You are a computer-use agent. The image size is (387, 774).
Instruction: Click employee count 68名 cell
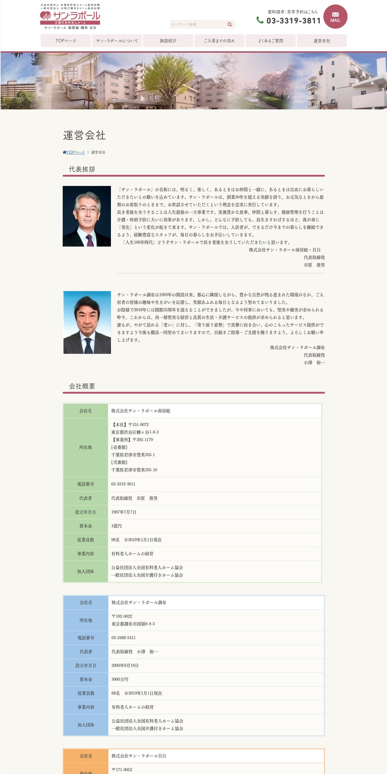[216, 693]
